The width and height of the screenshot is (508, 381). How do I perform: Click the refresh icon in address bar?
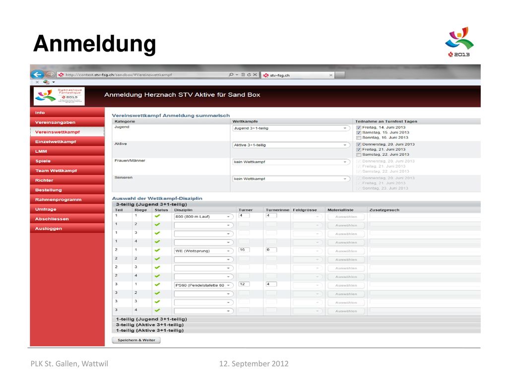pyautogui.click(x=249, y=75)
